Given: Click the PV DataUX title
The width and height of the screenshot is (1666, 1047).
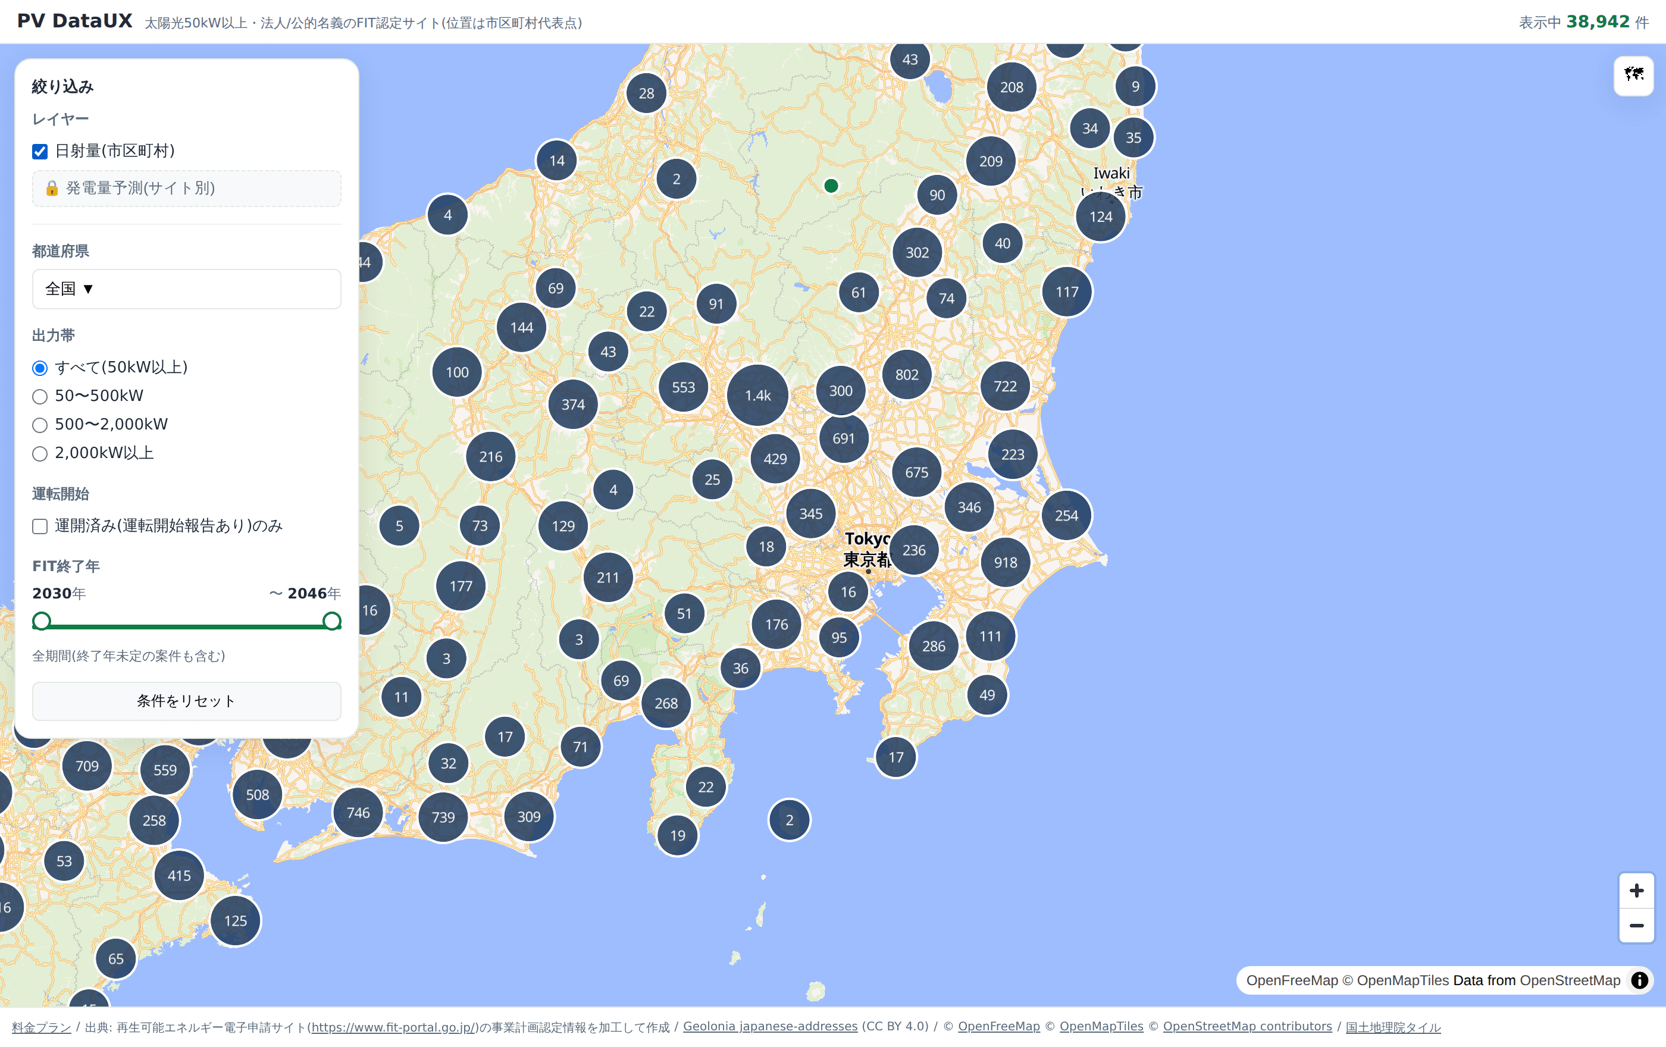Looking at the screenshot, I should click(x=75, y=21).
